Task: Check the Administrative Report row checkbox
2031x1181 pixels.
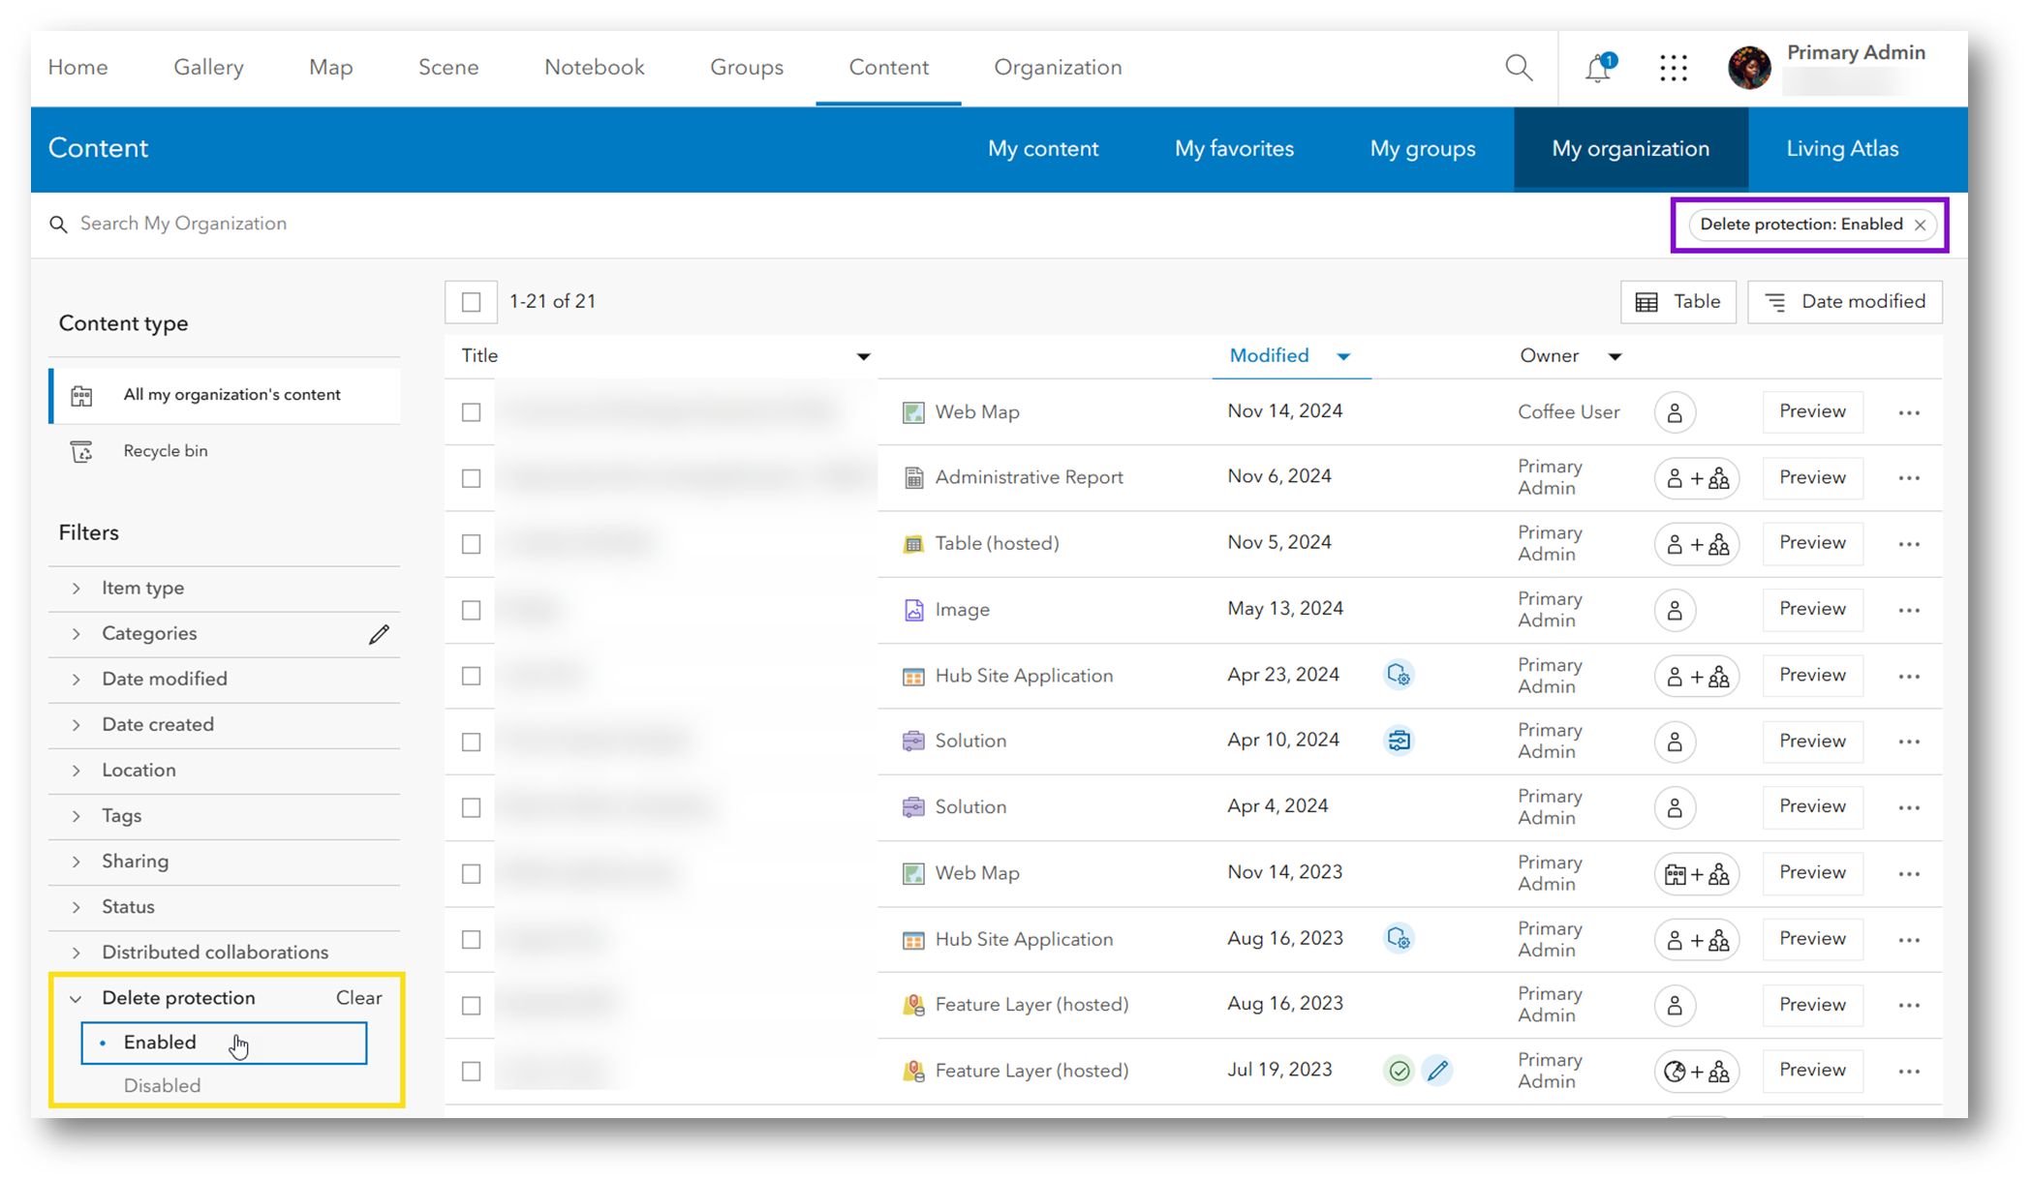Action: pos(471,478)
